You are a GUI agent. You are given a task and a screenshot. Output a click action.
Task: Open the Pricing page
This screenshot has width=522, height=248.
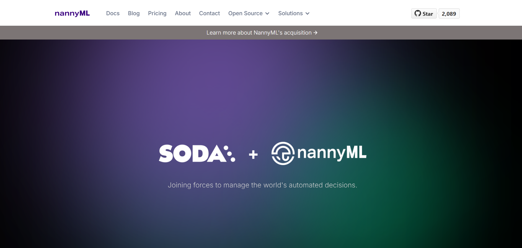pos(157,13)
